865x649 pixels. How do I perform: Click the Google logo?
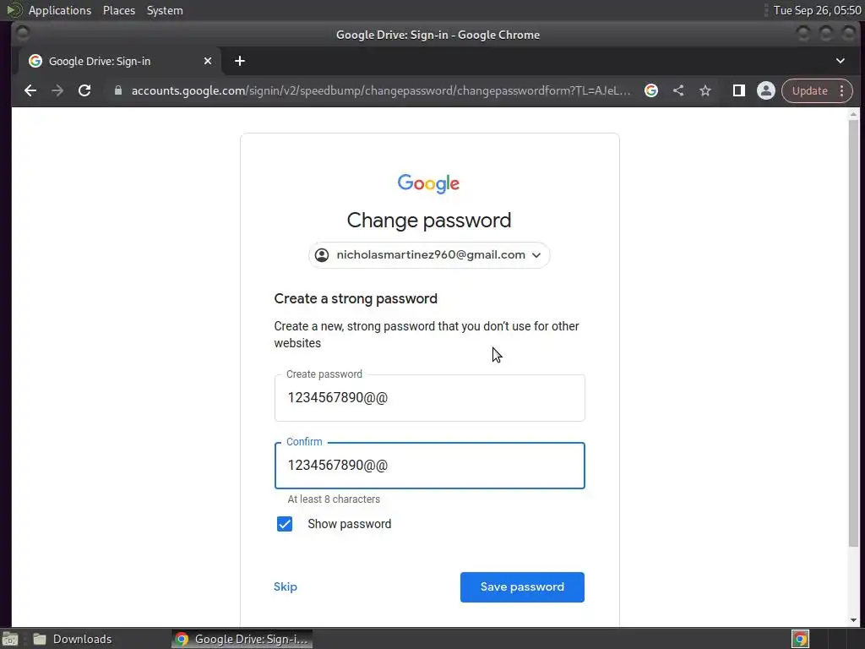428,183
